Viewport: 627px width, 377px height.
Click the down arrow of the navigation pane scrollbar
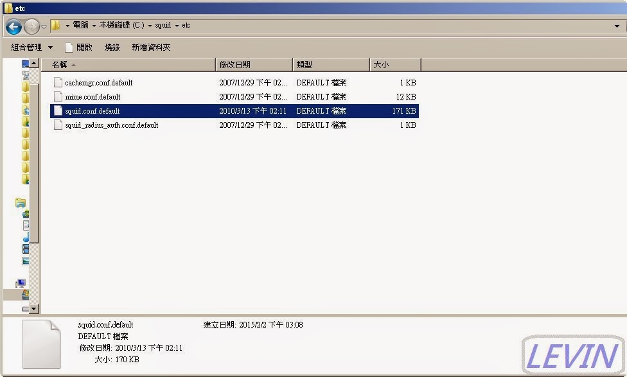point(34,309)
